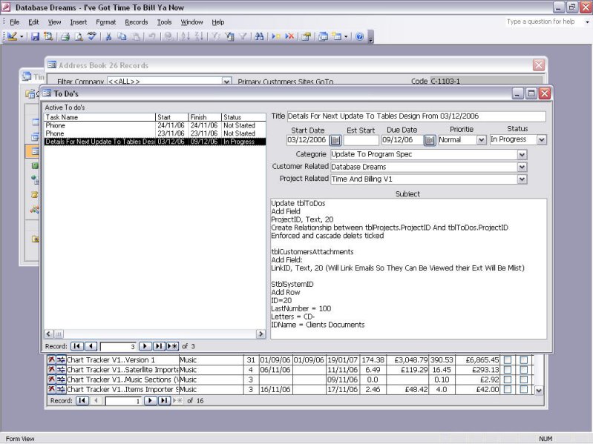
Task: Click left arrow of task list scrollbar
Action: click(x=49, y=334)
